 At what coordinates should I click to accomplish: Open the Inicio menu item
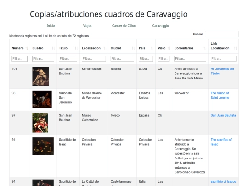point(51,26)
